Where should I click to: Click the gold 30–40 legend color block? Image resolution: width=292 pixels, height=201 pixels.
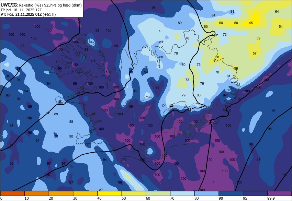85,193
